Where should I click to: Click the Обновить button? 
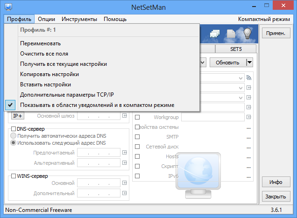(228, 63)
